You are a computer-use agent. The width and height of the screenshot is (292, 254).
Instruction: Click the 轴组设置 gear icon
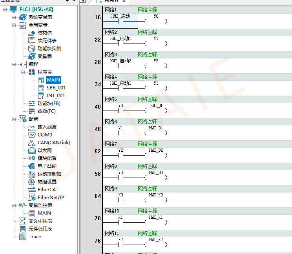pos(31,182)
